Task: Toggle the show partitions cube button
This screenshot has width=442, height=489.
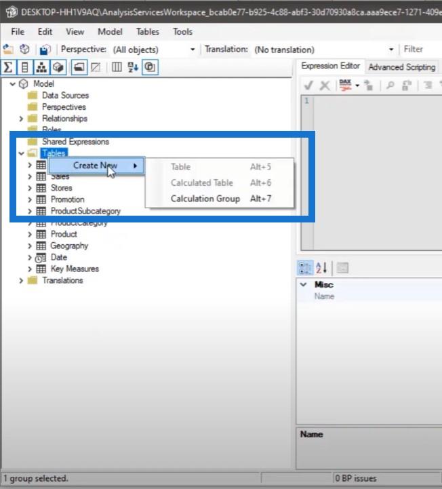Action: click(x=58, y=67)
